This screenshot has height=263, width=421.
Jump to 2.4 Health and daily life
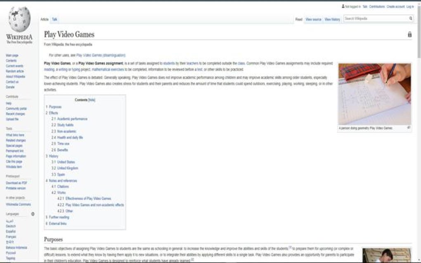point(67,138)
